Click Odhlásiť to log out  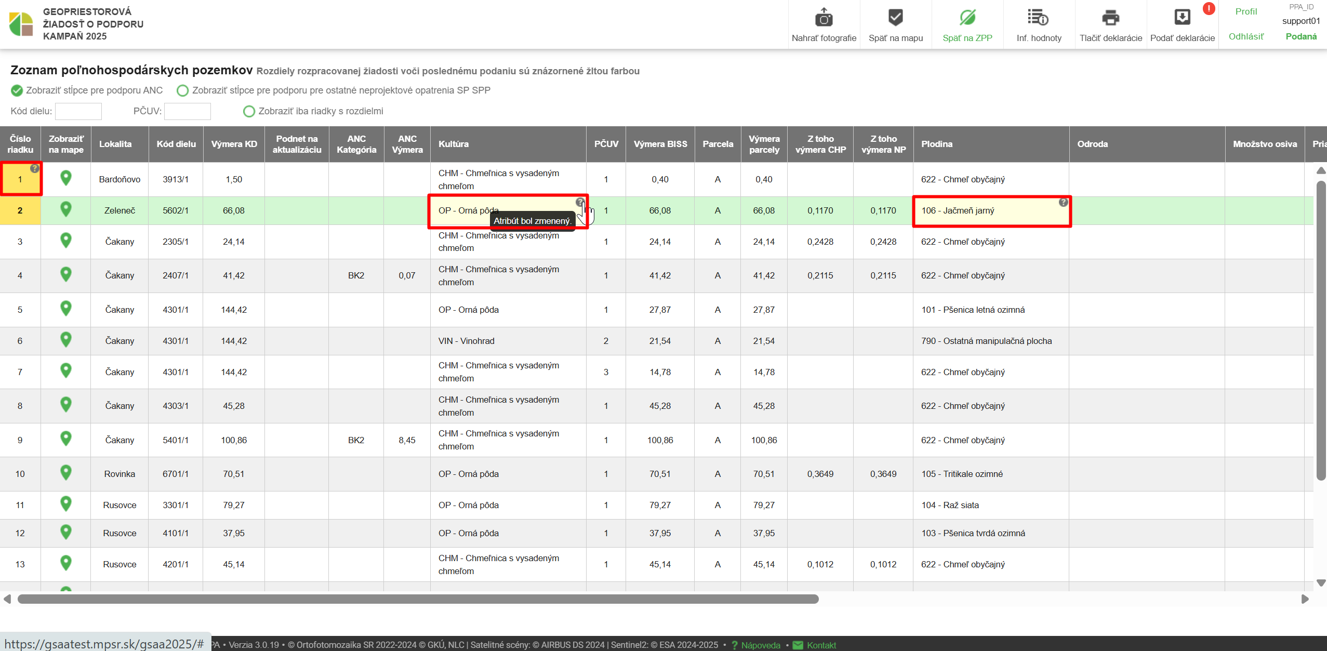pyautogui.click(x=1245, y=36)
